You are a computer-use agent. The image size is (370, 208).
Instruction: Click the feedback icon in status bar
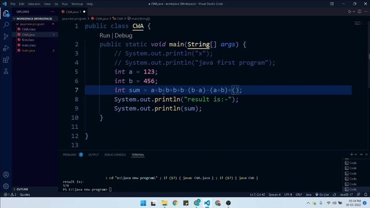point(358,195)
